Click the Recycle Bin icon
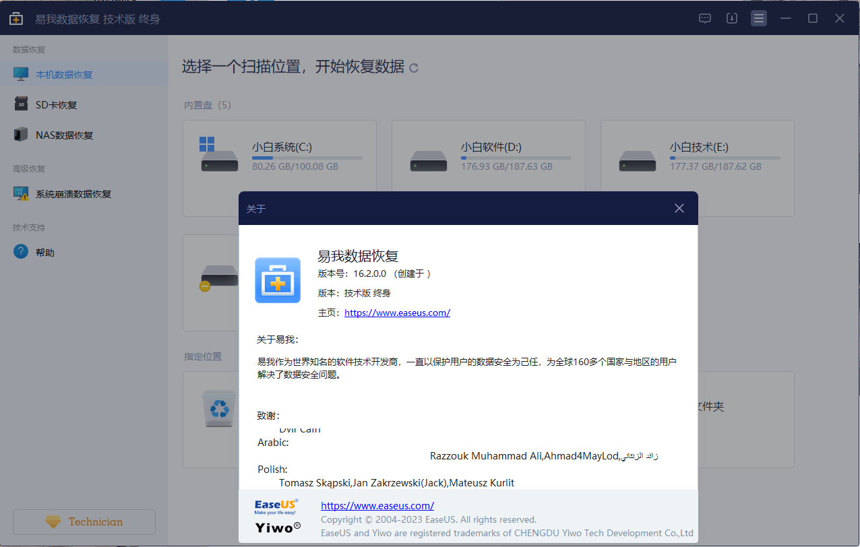Image resolution: width=860 pixels, height=547 pixels. (219, 408)
